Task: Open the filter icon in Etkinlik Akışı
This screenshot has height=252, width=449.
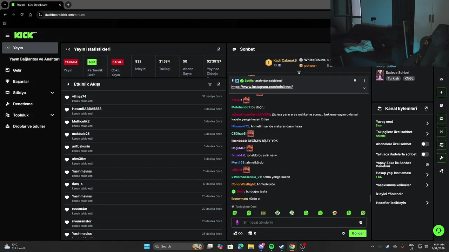Action: tap(210, 84)
